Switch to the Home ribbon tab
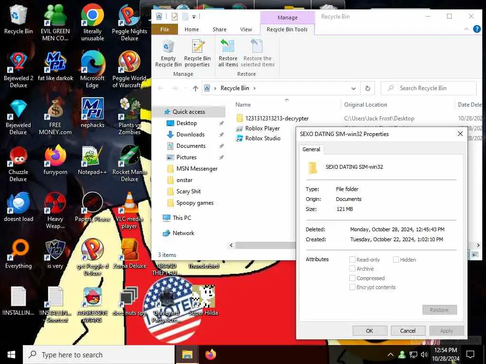486x364 pixels. [x=192, y=29]
